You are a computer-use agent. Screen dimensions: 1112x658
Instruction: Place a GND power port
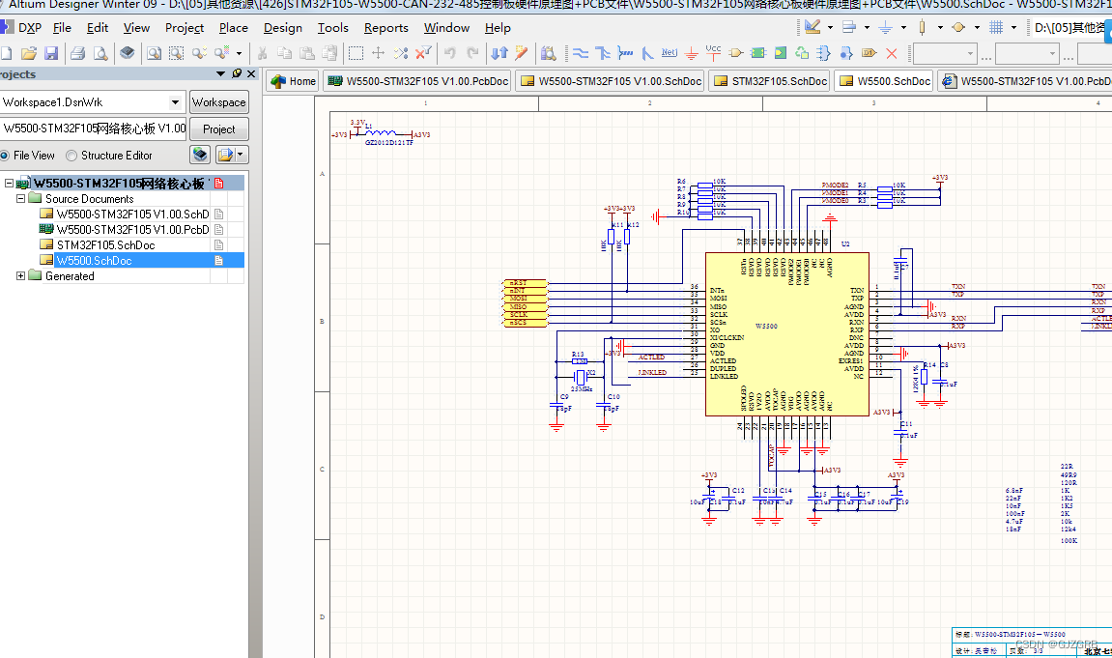[x=691, y=51]
